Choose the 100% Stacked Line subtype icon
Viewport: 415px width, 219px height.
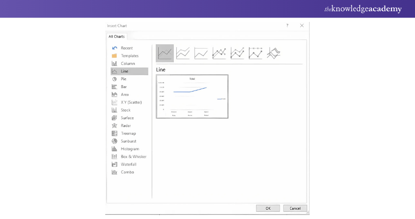click(x=201, y=53)
